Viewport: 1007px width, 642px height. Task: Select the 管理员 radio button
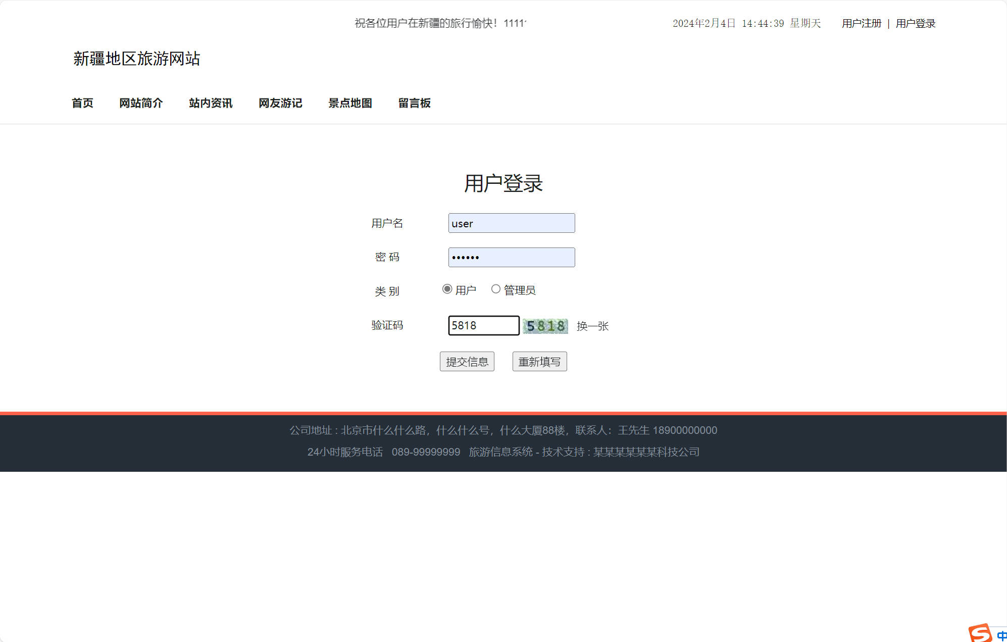(x=495, y=288)
